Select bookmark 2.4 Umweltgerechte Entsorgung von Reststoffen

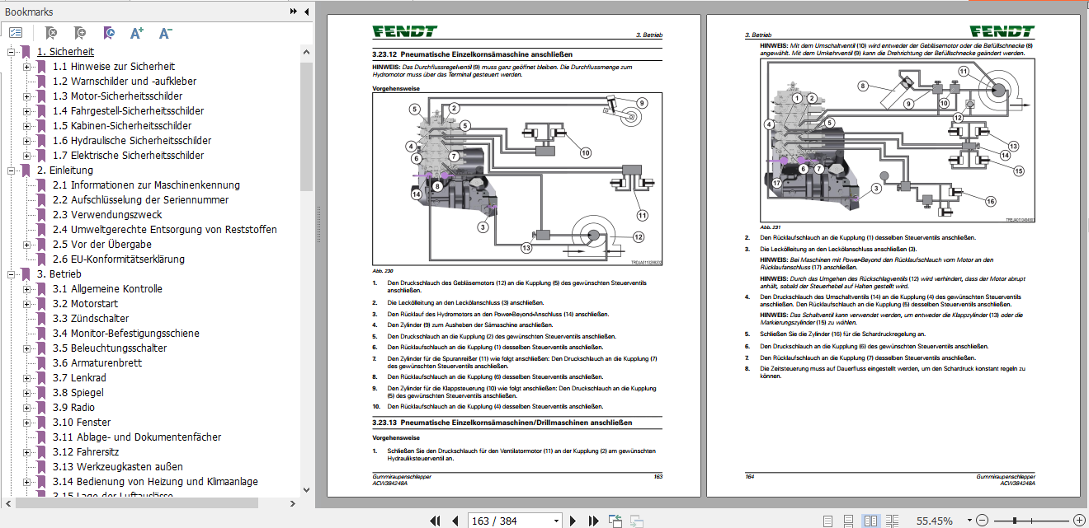point(165,230)
